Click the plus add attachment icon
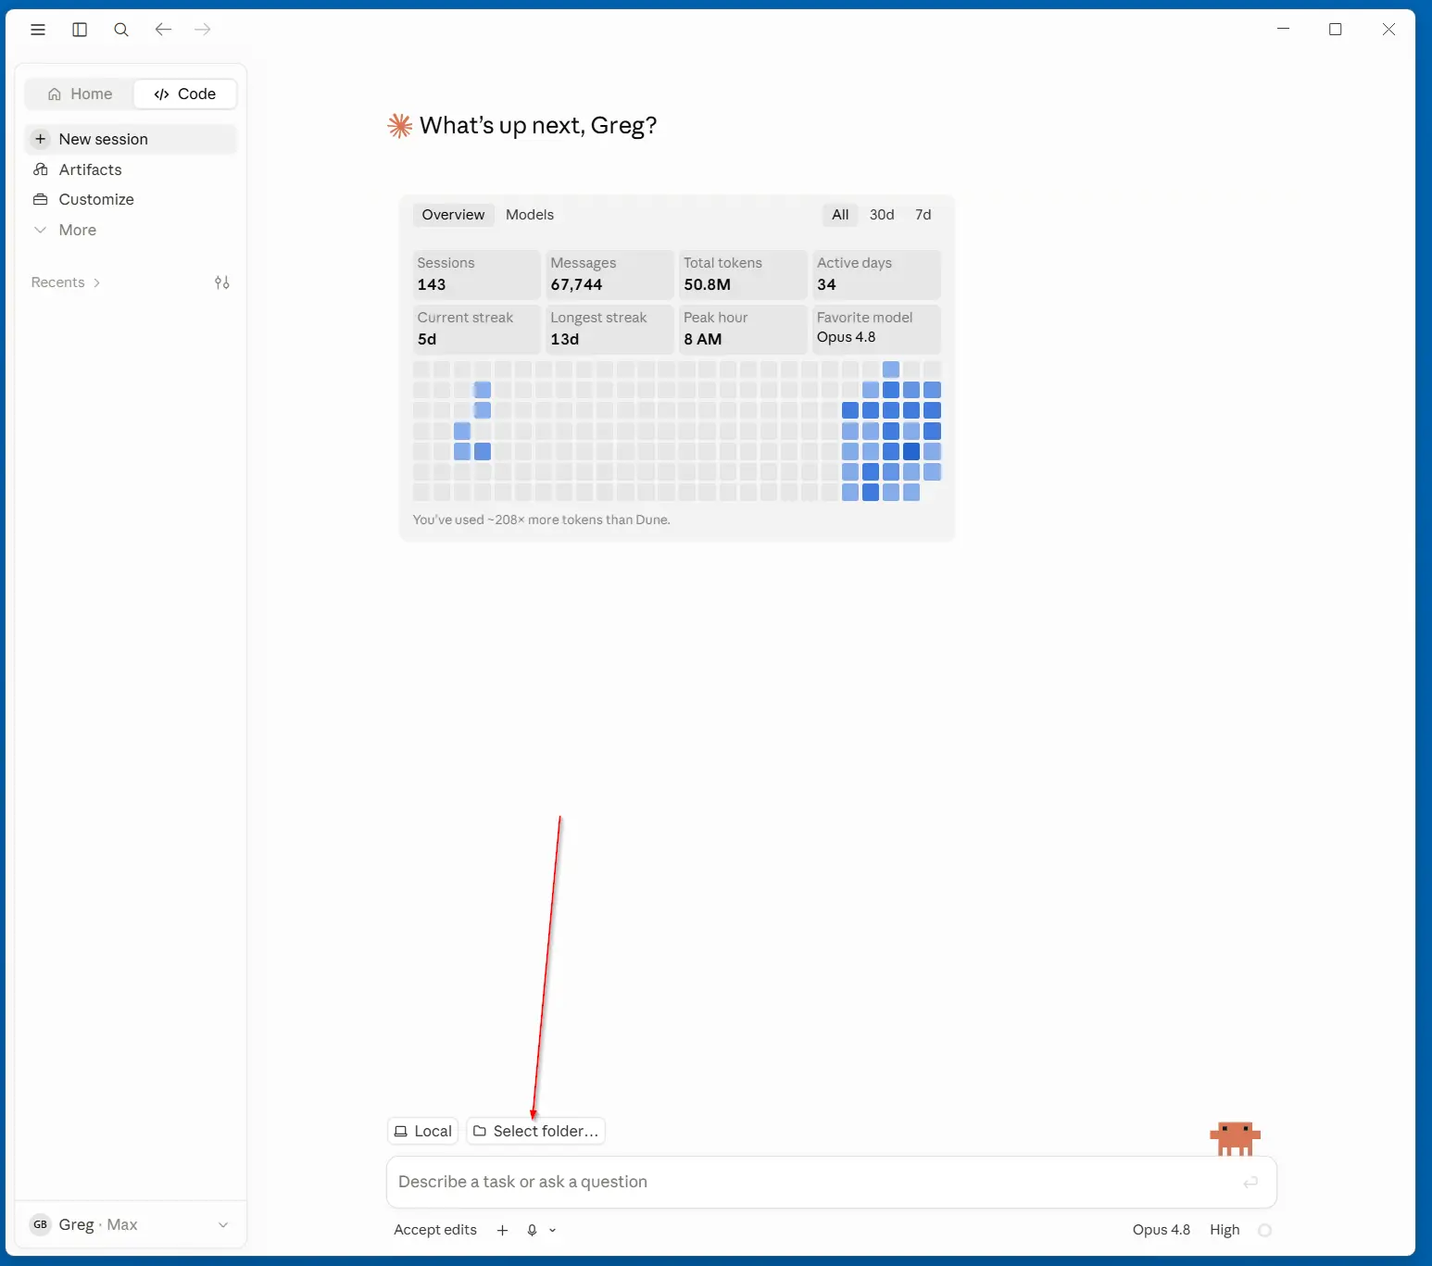The height and width of the screenshot is (1266, 1432). 502,1230
